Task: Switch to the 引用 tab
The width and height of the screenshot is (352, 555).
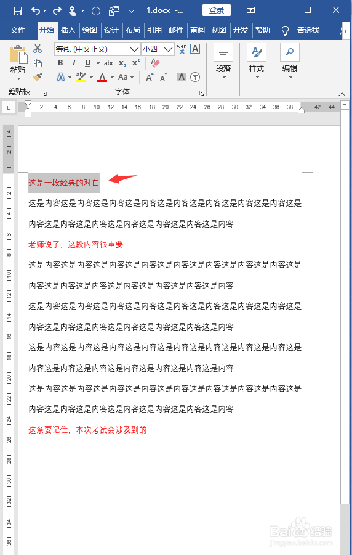Action: tap(154, 30)
